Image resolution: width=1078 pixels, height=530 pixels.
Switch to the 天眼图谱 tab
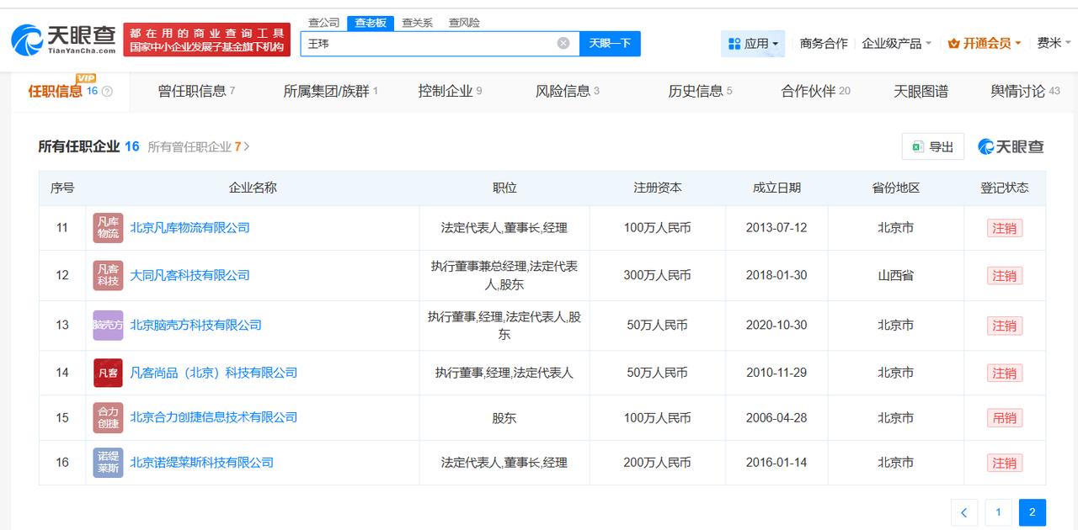[x=921, y=91]
